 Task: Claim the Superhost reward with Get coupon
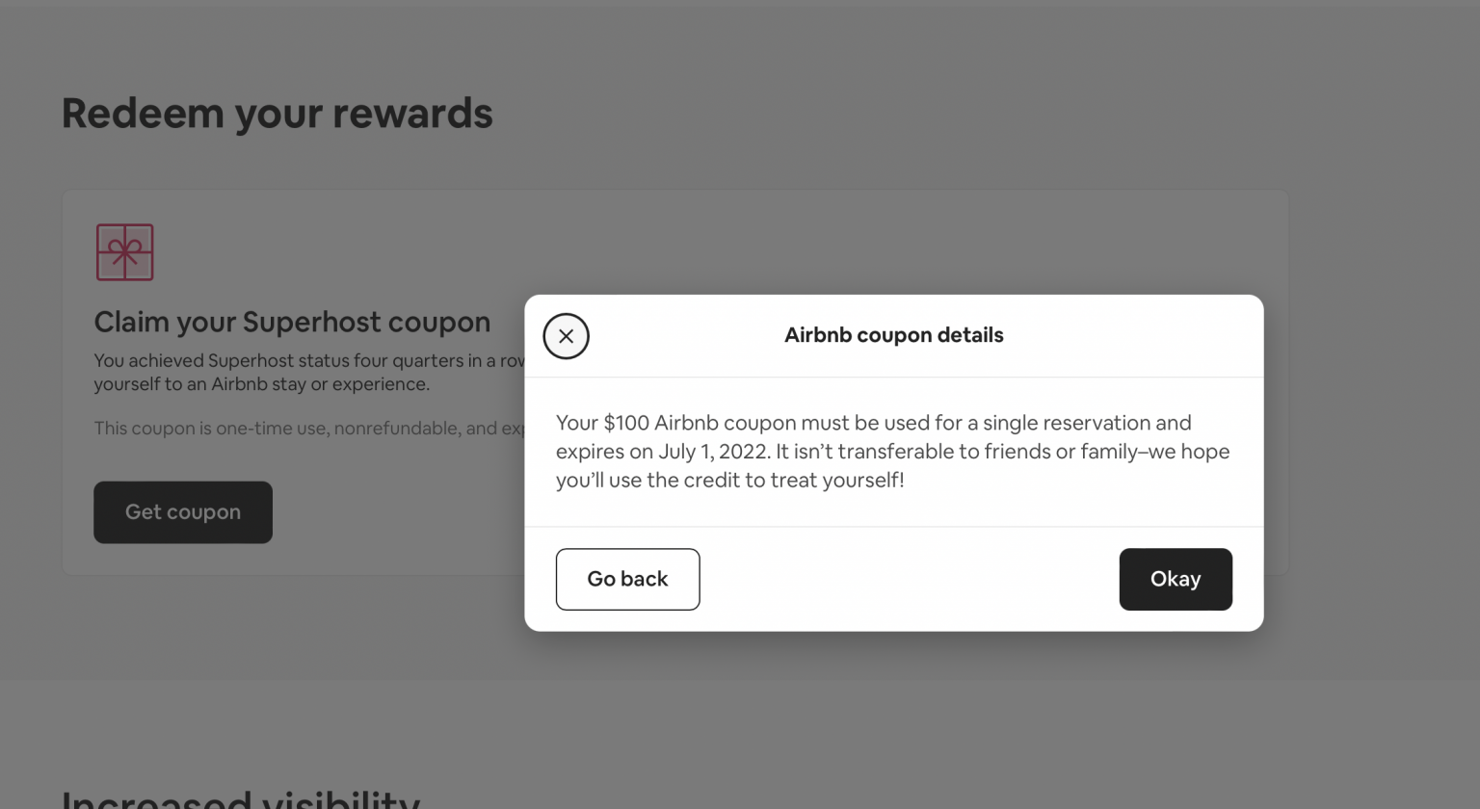pyautogui.click(x=182, y=511)
